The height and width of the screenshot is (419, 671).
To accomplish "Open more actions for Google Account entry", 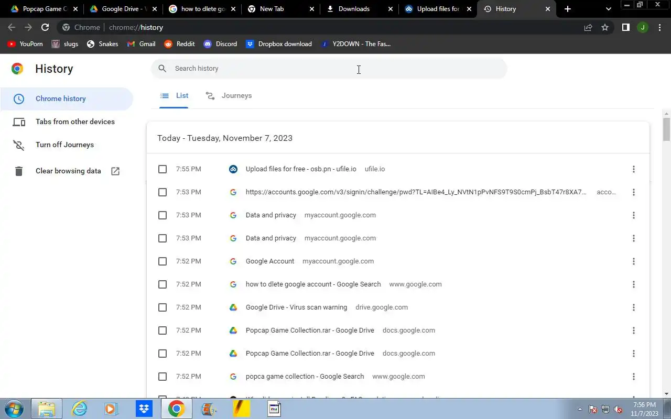I will (633, 261).
